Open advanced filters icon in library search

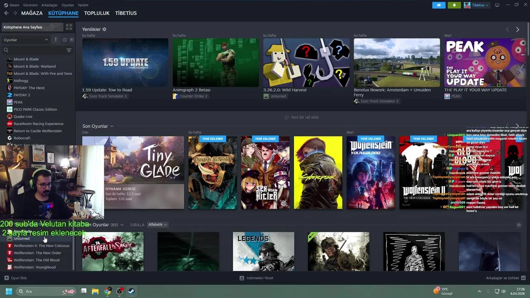(69, 50)
